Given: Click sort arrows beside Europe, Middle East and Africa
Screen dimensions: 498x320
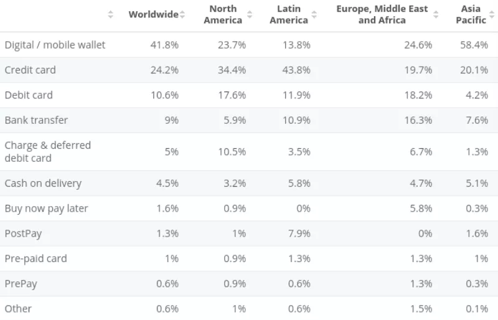Looking at the screenshot, I should click(x=436, y=14).
